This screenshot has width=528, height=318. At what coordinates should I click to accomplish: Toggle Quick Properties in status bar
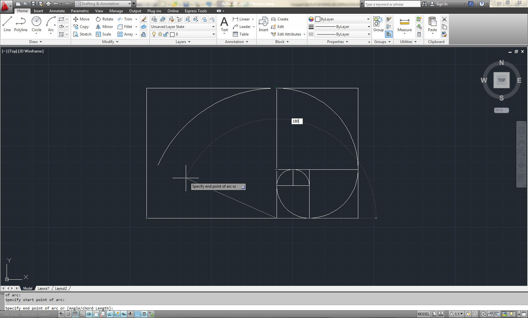tap(144, 314)
